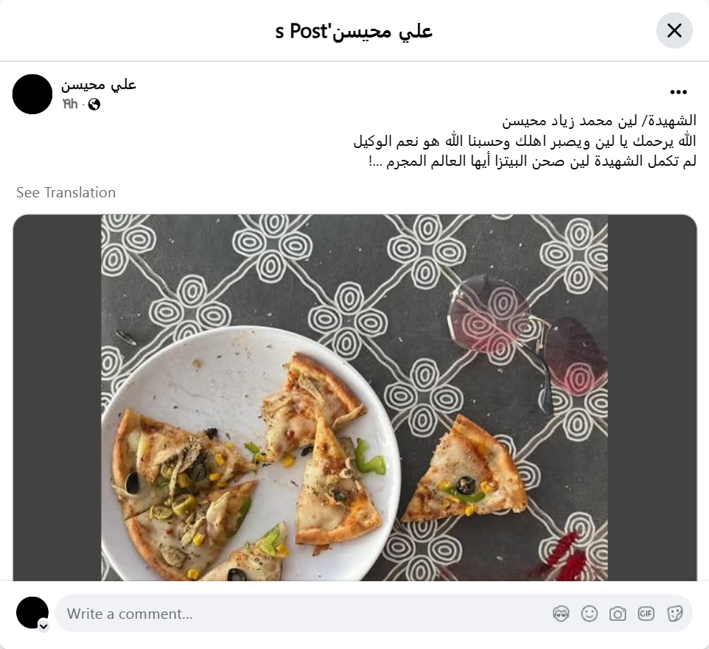Click the post title header text
The width and height of the screenshot is (709, 649).
click(354, 31)
